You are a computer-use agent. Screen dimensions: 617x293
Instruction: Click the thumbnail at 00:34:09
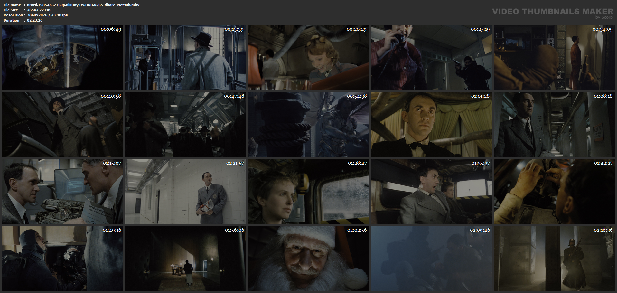554,57
